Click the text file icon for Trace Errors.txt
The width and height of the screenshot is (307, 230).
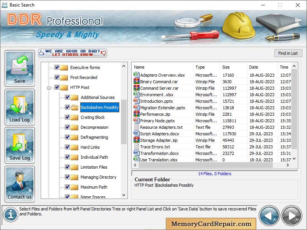click(x=136, y=146)
